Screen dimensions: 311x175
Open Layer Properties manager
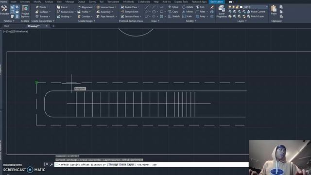222,12
